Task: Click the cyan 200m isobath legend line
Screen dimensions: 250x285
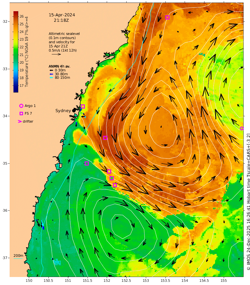Action: click(x=18, y=258)
